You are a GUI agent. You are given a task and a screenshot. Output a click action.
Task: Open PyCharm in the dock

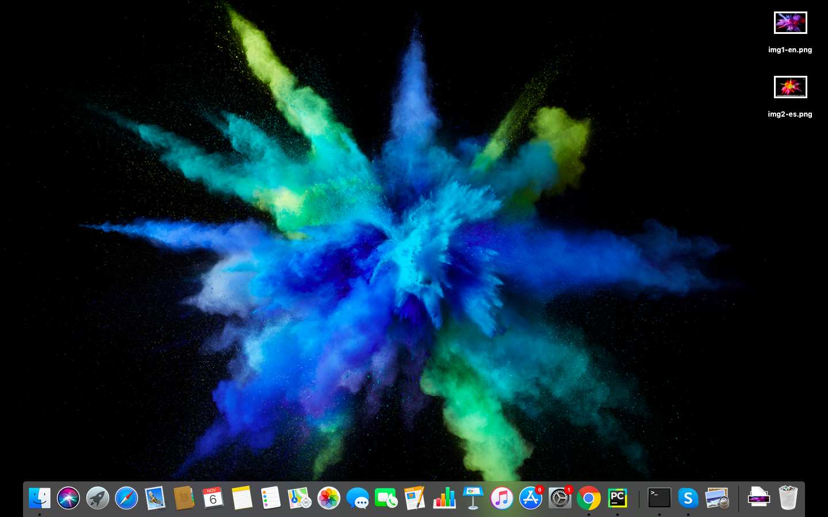618,498
